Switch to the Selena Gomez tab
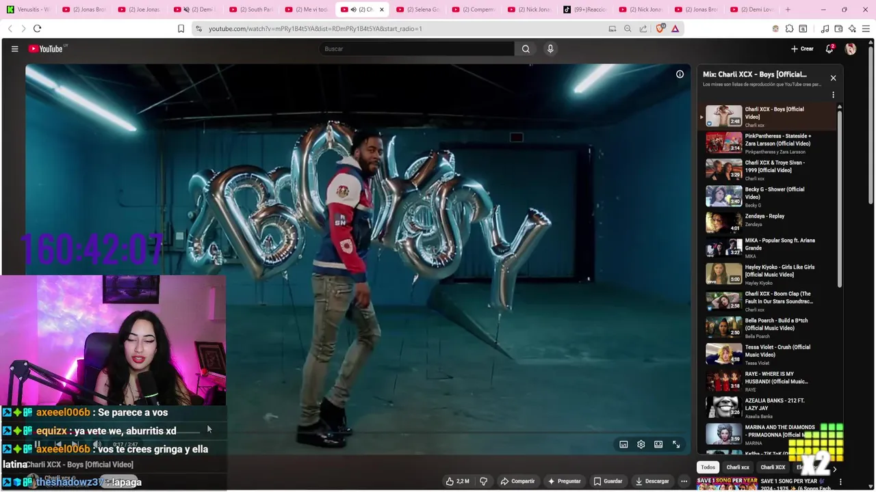This screenshot has height=492, width=876. (x=420, y=10)
